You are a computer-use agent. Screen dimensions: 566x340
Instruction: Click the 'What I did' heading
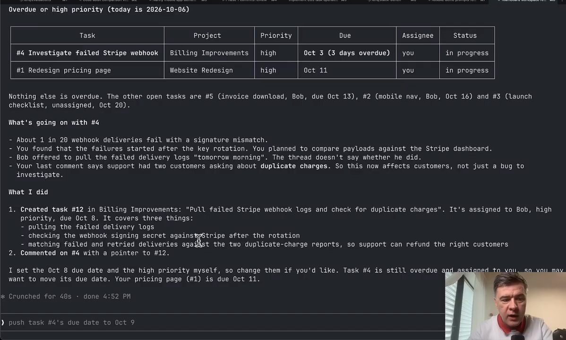coord(28,192)
